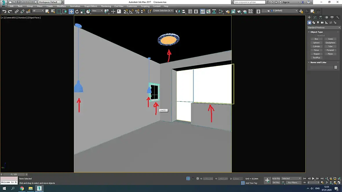Click the TextPlus object button
This screenshot has width=342, height=192.
point(316,58)
